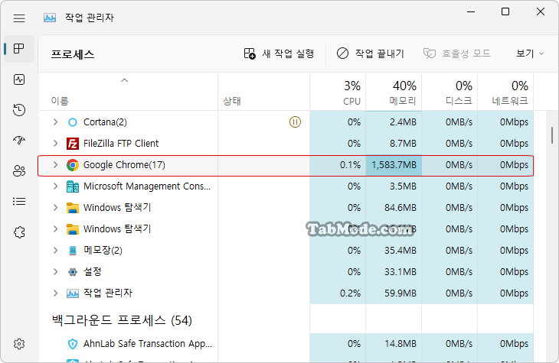Sort by 메모리 memory column header
559x363 pixels.
tap(394, 92)
